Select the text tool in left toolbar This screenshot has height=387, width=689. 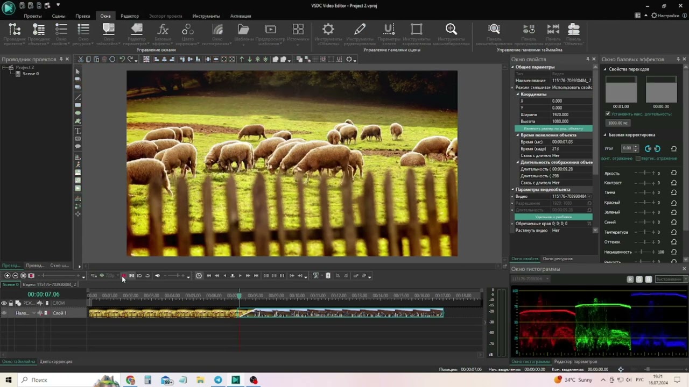point(78,131)
